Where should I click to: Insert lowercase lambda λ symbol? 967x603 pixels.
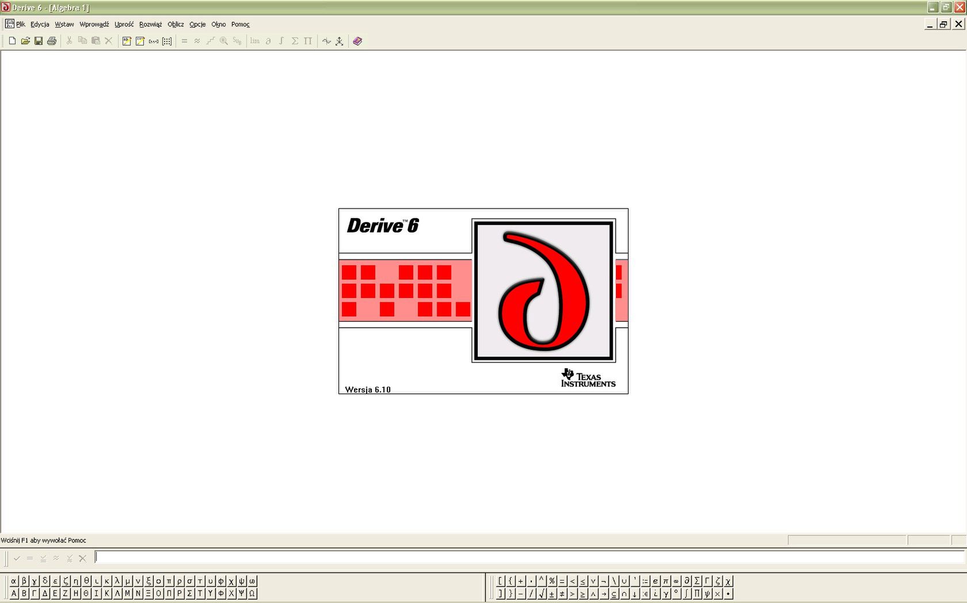point(117,581)
